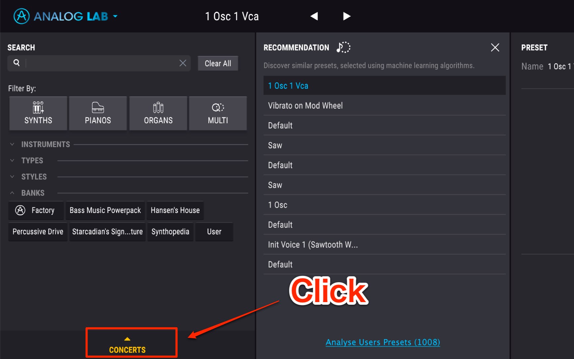Select the Percussive Drive bank
The height and width of the screenshot is (359, 574).
click(38, 231)
